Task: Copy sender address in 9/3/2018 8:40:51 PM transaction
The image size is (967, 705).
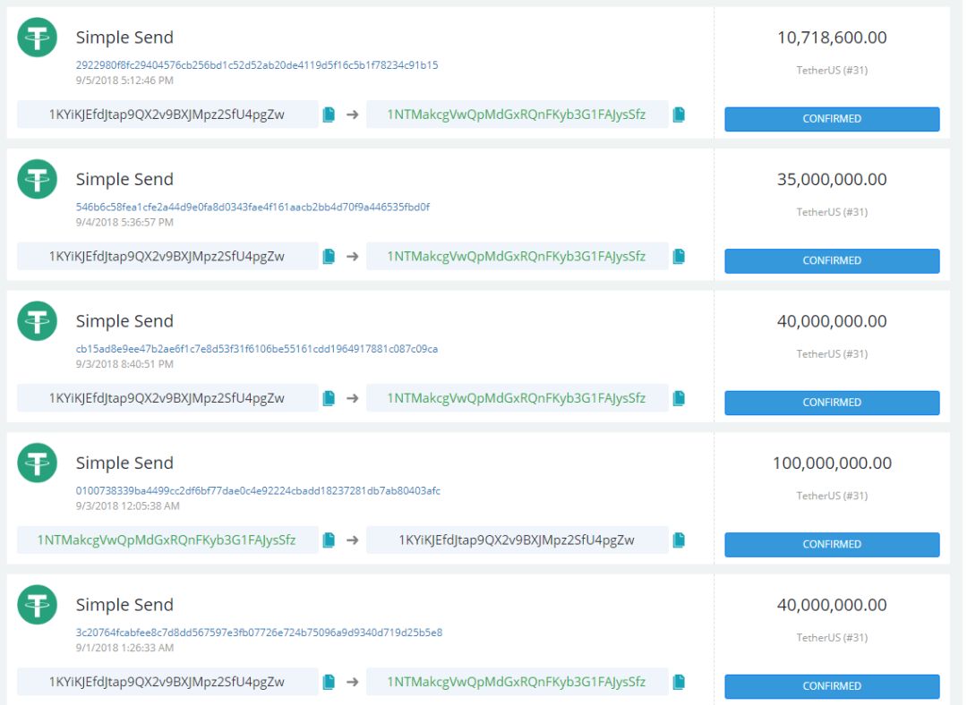Action: coord(329,398)
